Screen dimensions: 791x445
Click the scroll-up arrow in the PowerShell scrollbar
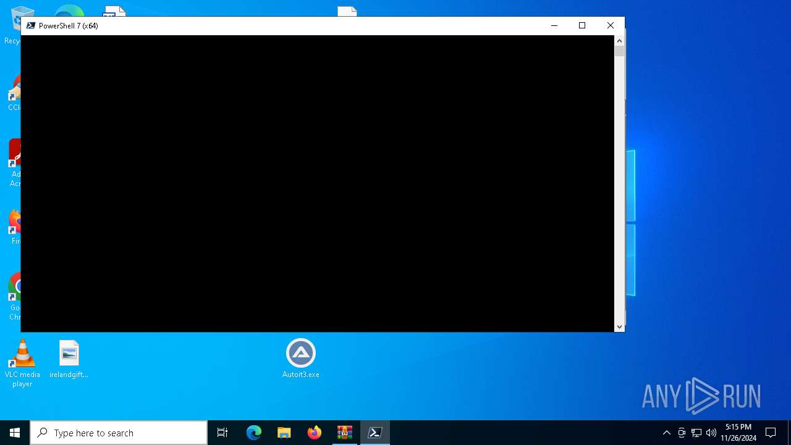pyautogui.click(x=619, y=40)
